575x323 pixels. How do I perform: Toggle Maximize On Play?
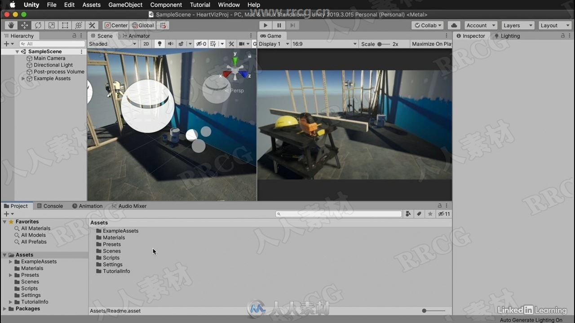432,44
